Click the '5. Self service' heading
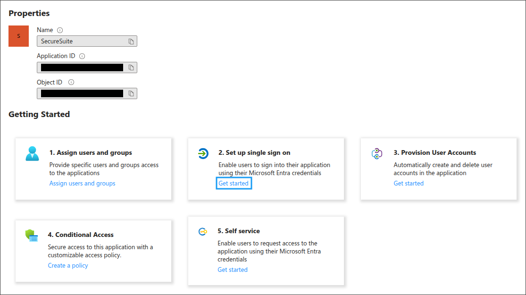526x295 pixels. click(239, 231)
